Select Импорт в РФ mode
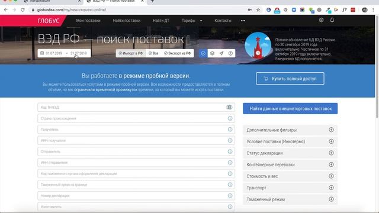Screen dimensions: 379x213 click(x=130, y=53)
